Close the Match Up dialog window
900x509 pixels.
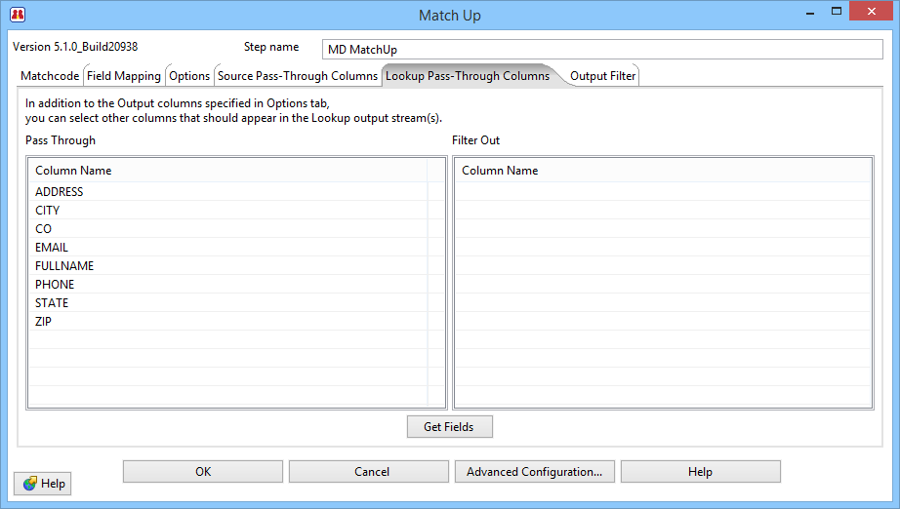874,13
